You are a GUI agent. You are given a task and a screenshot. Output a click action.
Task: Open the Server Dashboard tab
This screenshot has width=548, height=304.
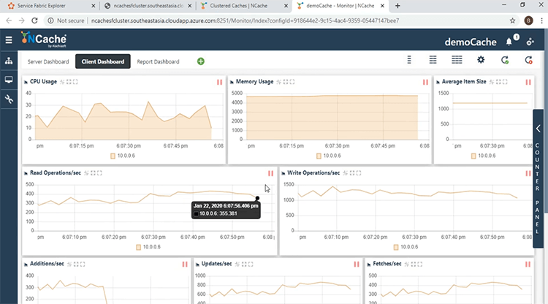point(48,61)
